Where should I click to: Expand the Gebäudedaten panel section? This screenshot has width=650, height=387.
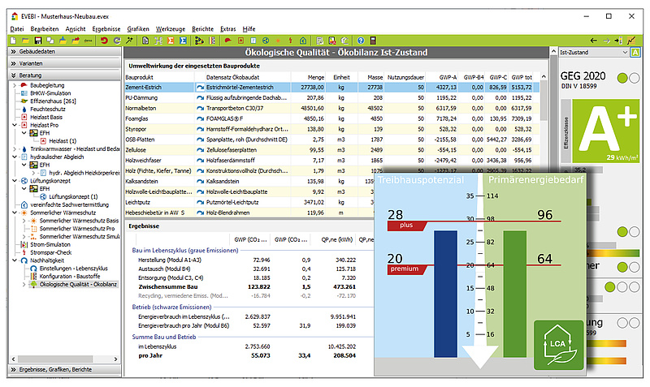(x=65, y=52)
